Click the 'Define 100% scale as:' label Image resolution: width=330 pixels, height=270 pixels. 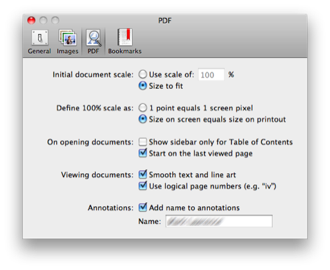click(x=95, y=108)
